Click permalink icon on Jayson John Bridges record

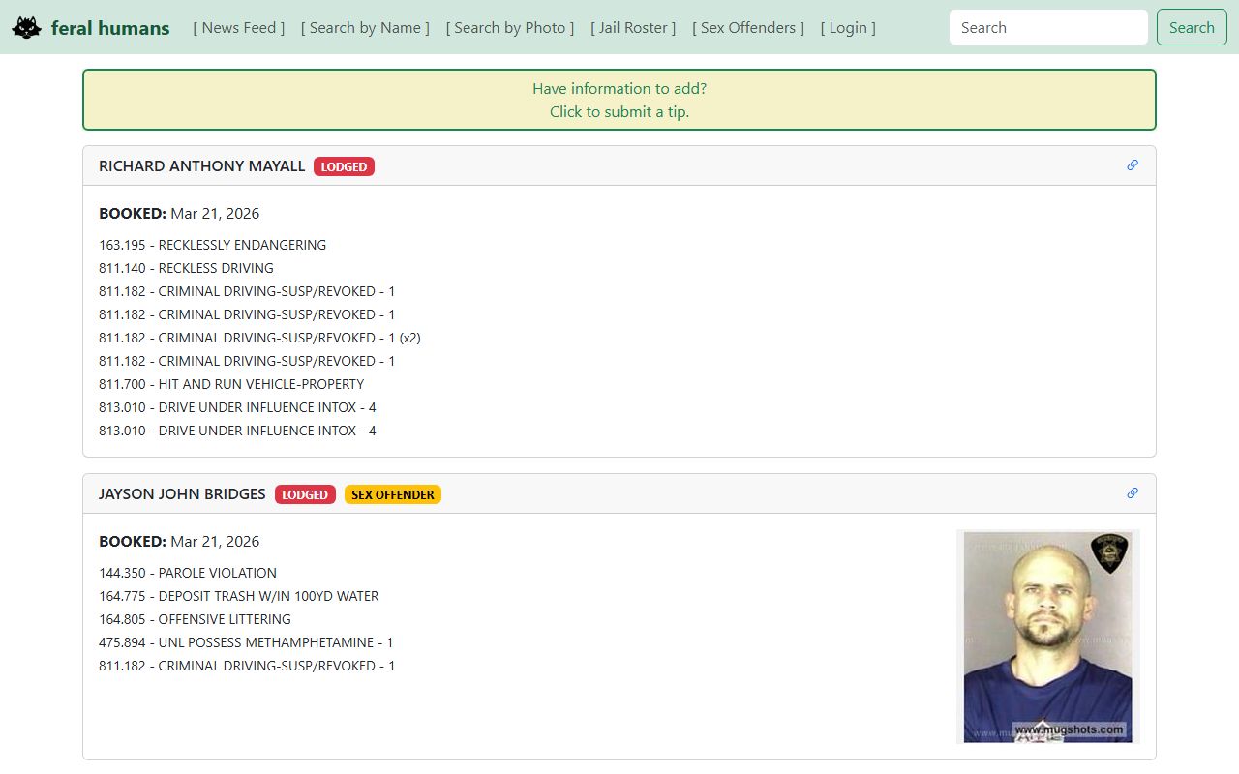tap(1133, 493)
